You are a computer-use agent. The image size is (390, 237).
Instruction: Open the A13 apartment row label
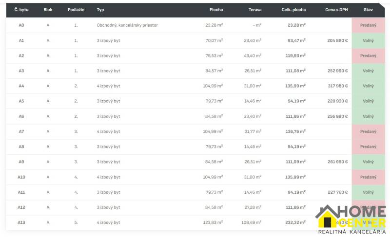21,222
